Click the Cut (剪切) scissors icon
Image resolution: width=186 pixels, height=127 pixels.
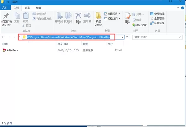(x=24, y=26)
